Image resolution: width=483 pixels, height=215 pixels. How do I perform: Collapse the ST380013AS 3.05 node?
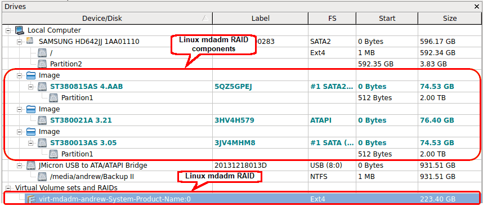click(x=30, y=143)
